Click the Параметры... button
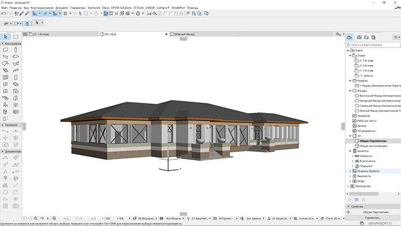 click(x=372, y=218)
